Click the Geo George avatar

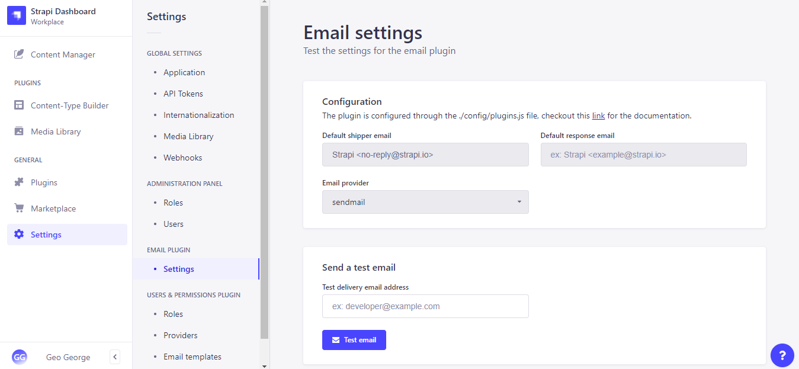(20, 357)
